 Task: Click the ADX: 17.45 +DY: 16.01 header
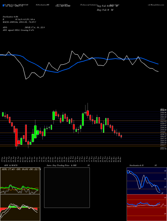tap(21, 169)
